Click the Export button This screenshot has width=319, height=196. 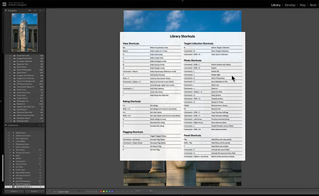[x=35, y=191]
